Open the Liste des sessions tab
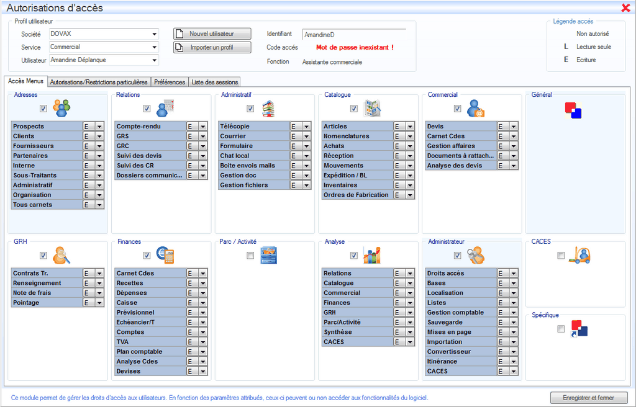The height and width of the screenshot is (407, 636). click(x=214, y=82)
